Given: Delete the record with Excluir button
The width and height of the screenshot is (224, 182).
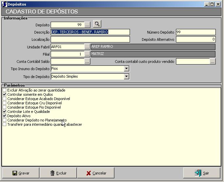Looking at the screenshot, I should (58, 173).
